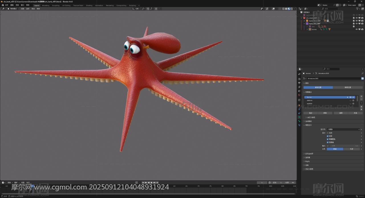Screen dimensions: 365x198
Task: Open the Object Constraints properties tab
Action: (299, 113)
